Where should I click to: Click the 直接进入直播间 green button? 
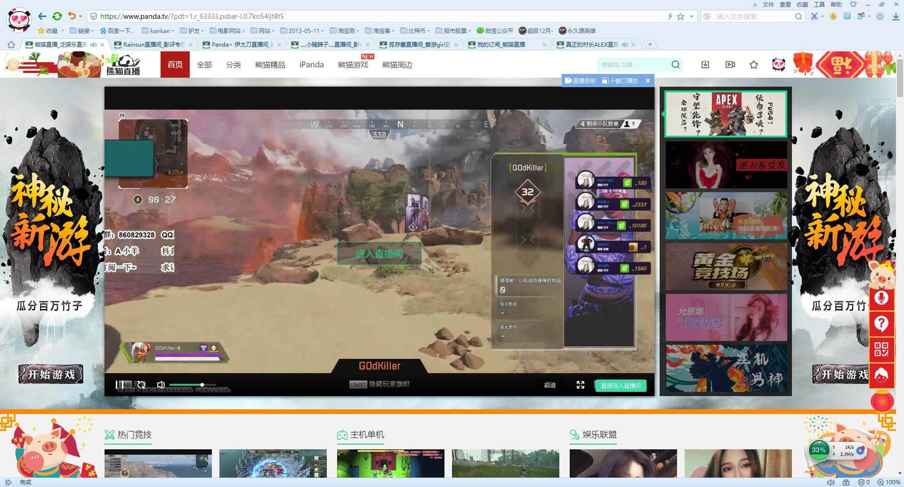tap(621, 385)
